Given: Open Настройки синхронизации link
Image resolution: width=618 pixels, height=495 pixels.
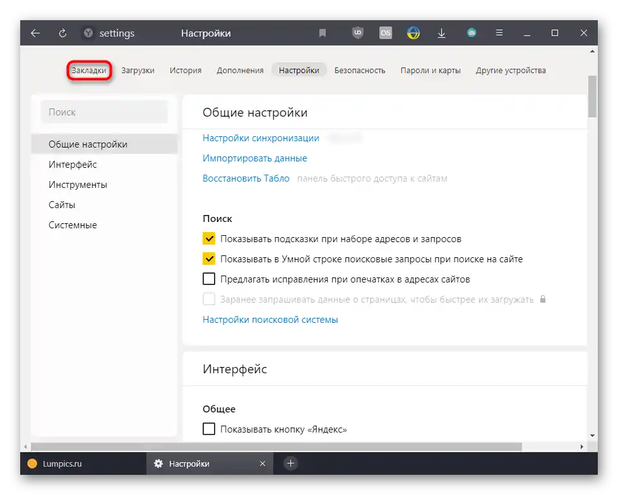Looking at the screenshot, I should click(x=261, y=138).
